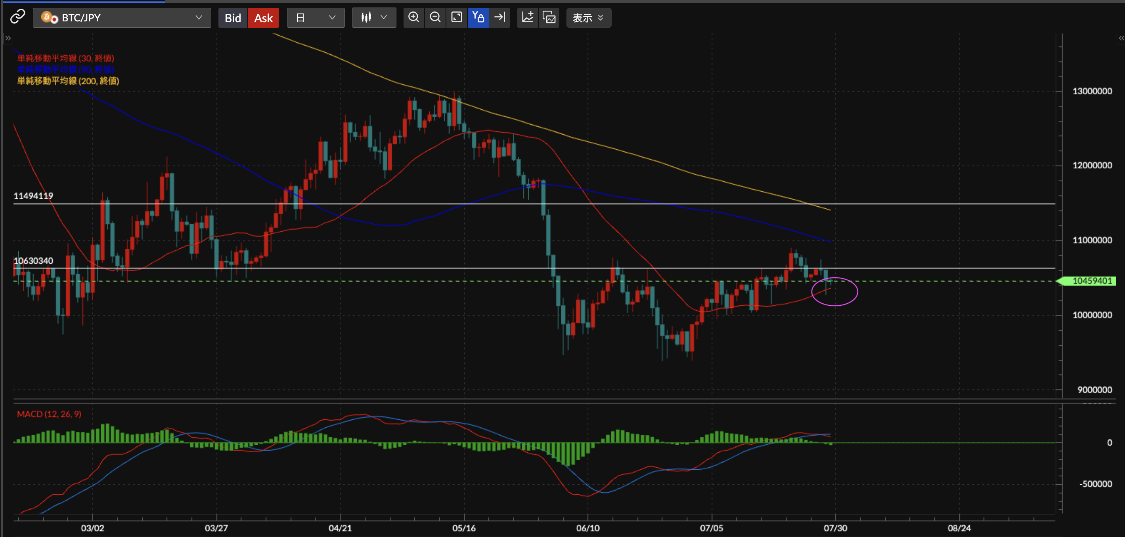Zoom out the chart
Screen dimensions: 1125x537
435,17
